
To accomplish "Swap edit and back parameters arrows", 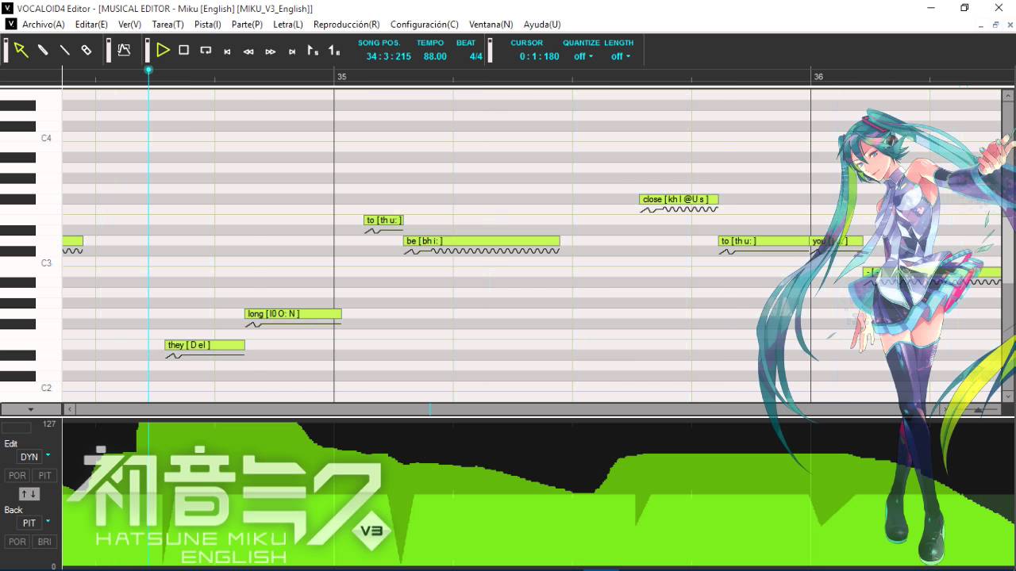I will point(29,494).
